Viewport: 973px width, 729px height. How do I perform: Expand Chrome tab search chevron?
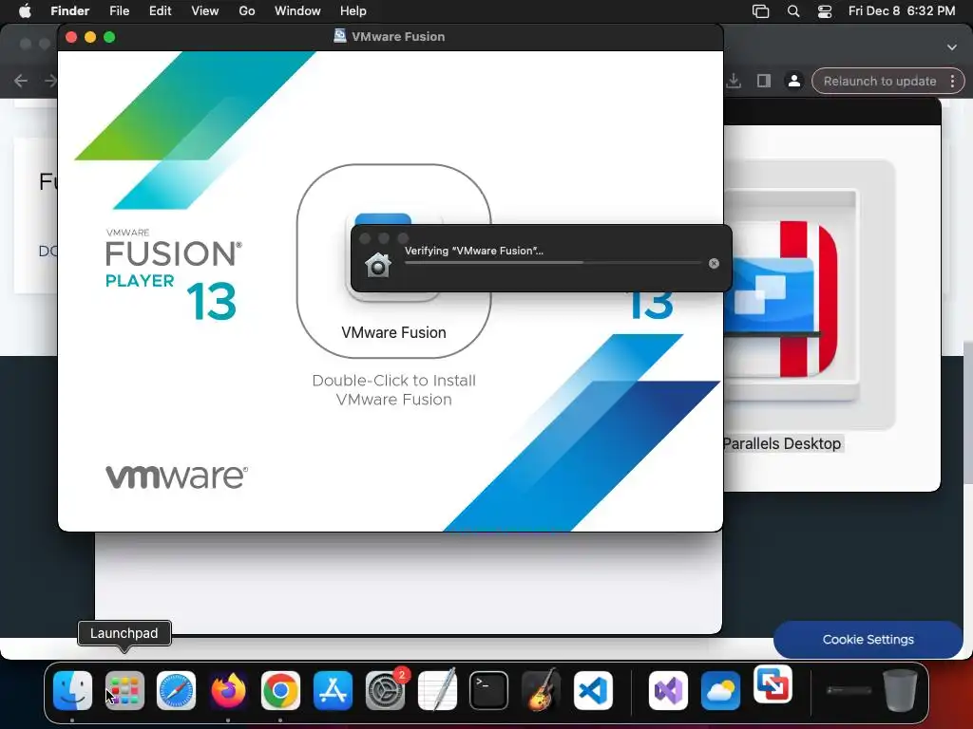[x=952, y=47]
